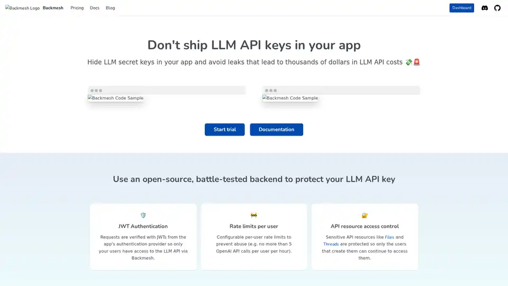Click the lock icon above API resource access
Image resolution: width=508 pixels, height=286 pixels.
(365, 215)
